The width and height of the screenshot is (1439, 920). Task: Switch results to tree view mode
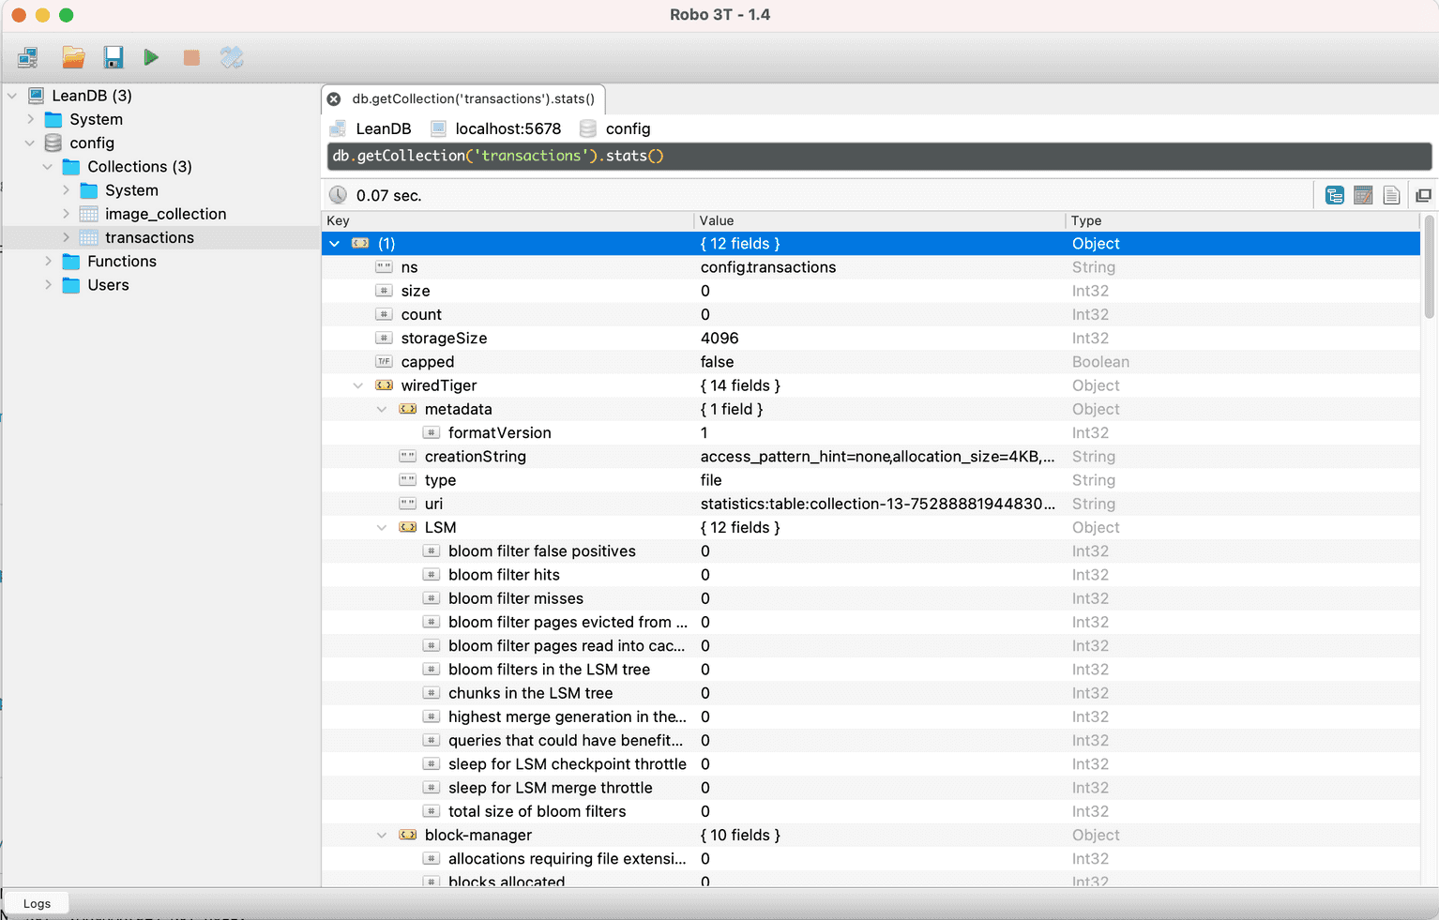coord(1334,195)
